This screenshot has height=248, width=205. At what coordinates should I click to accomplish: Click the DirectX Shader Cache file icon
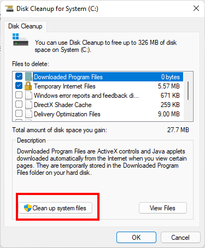28,104
